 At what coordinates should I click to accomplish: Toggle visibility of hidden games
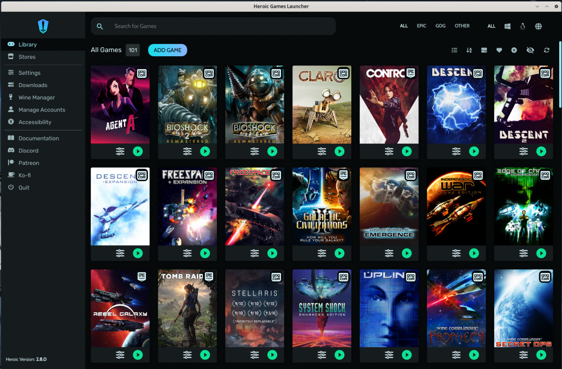530,50
